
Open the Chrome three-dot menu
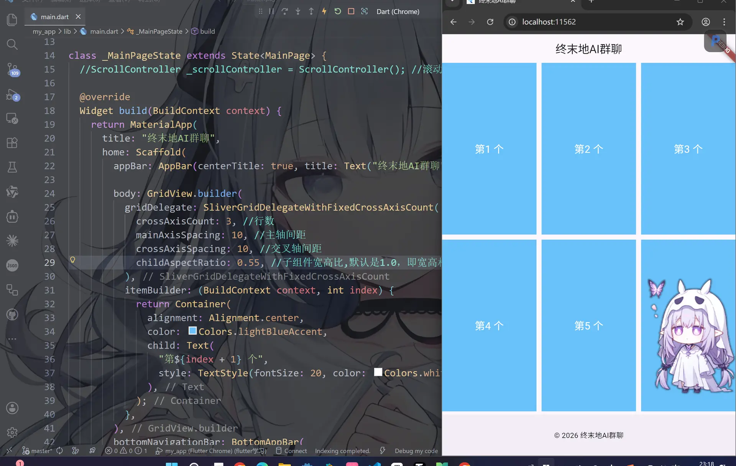(x=724, y=22)
